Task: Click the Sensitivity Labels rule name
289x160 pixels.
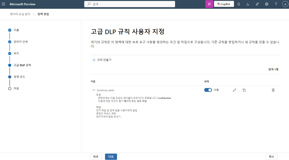Action: (105, 90)
